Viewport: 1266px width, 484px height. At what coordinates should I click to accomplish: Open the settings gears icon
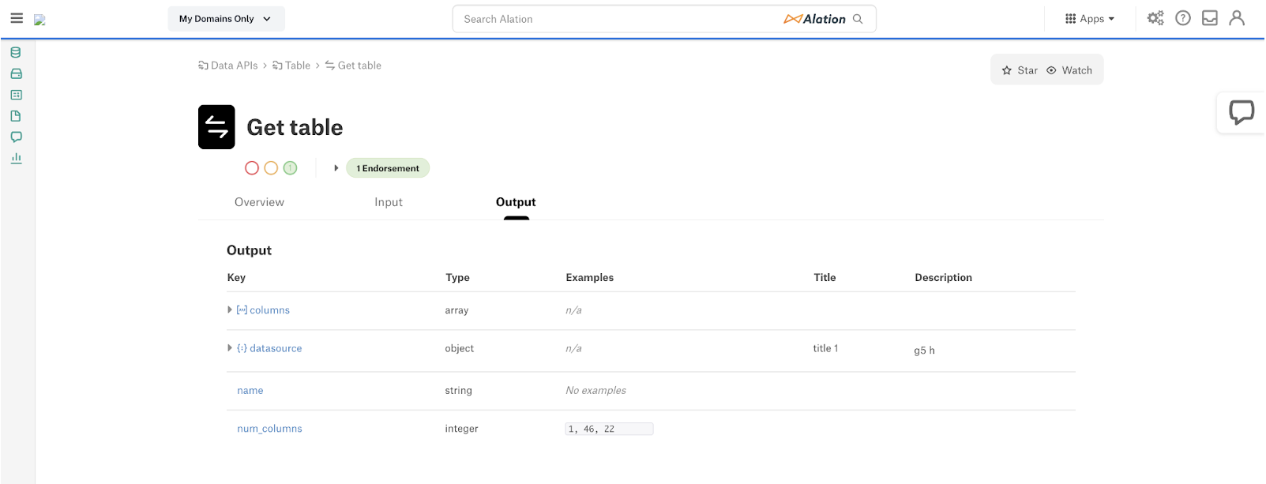(x=1155, y=18)
